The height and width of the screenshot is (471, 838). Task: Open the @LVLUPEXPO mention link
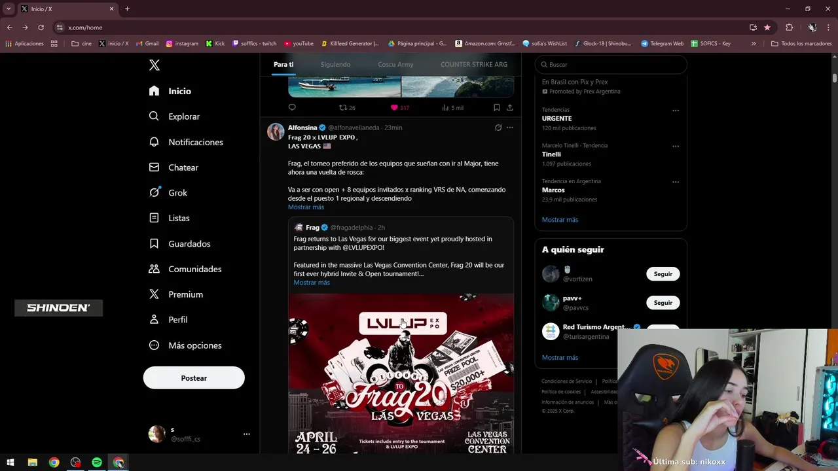[363, 248]
